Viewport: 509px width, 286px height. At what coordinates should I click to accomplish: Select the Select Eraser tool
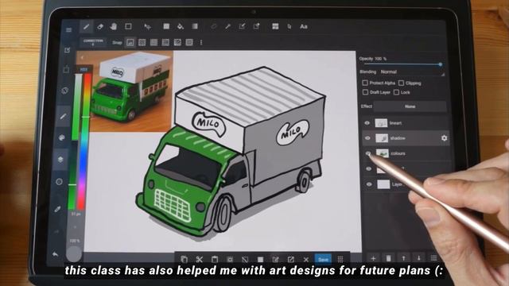tap(256, 26)
